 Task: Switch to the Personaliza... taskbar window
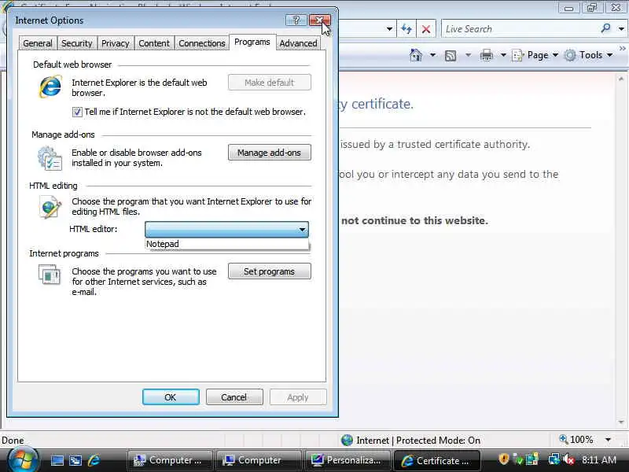coord(348,460)
